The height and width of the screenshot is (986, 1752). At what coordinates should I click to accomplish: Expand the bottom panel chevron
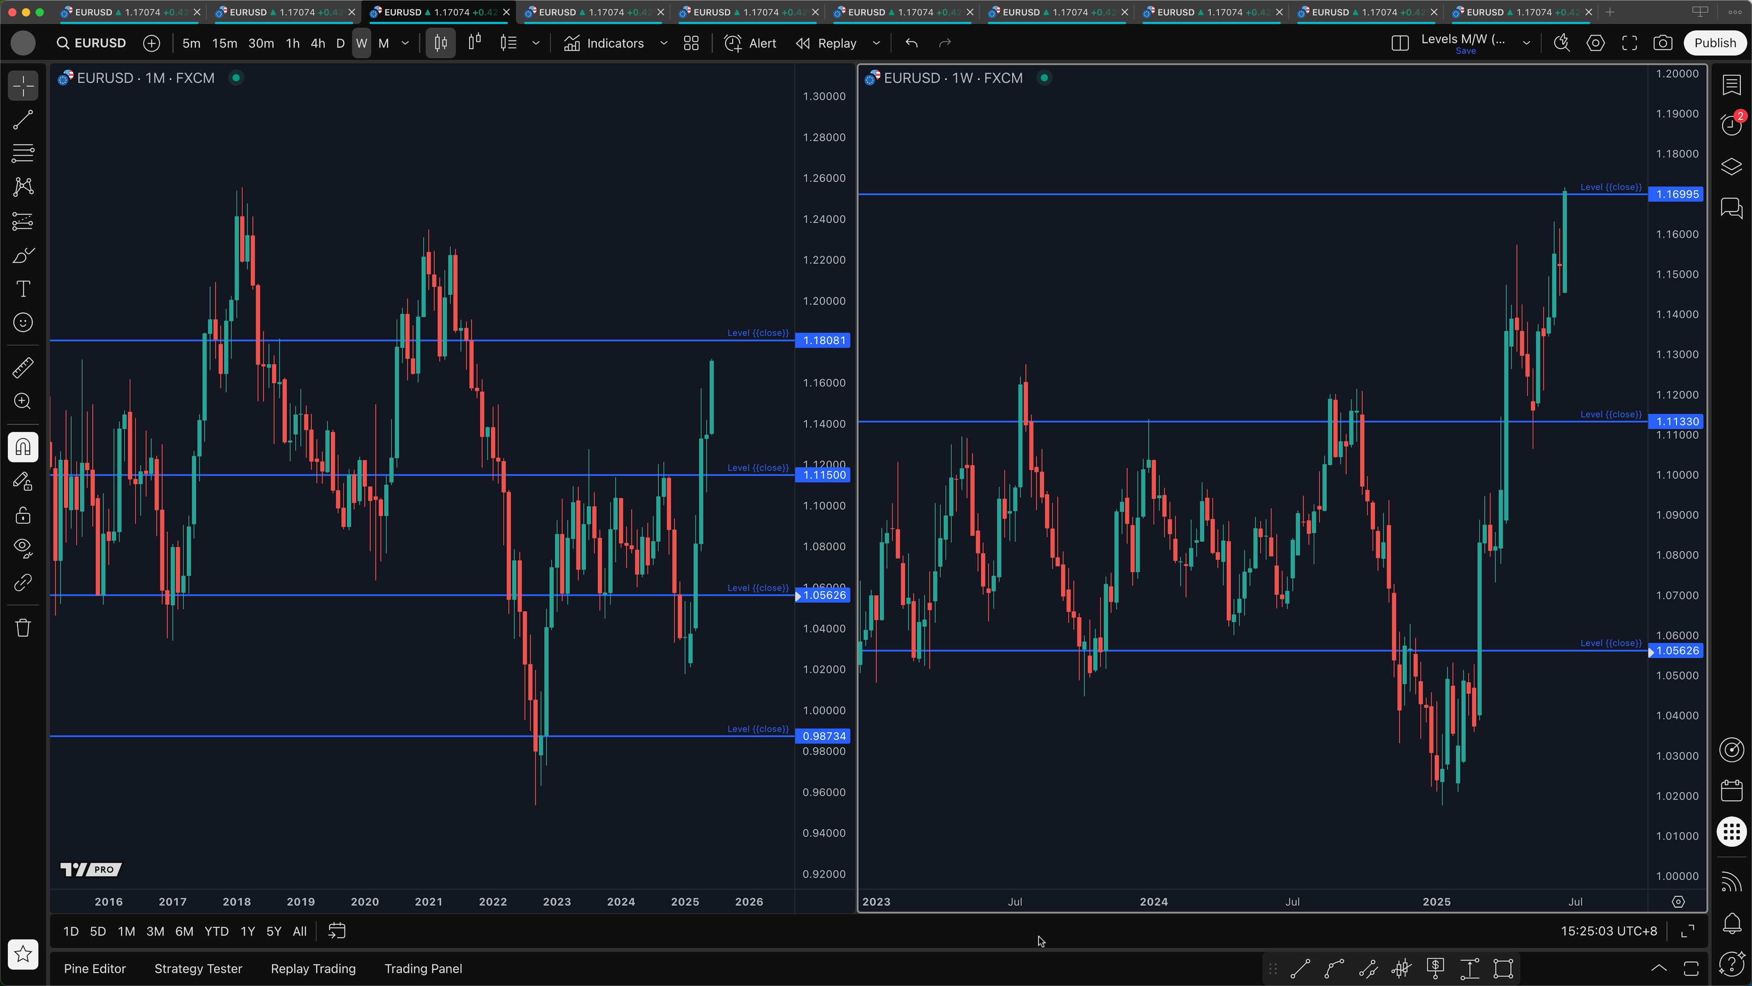(1659, 968)
